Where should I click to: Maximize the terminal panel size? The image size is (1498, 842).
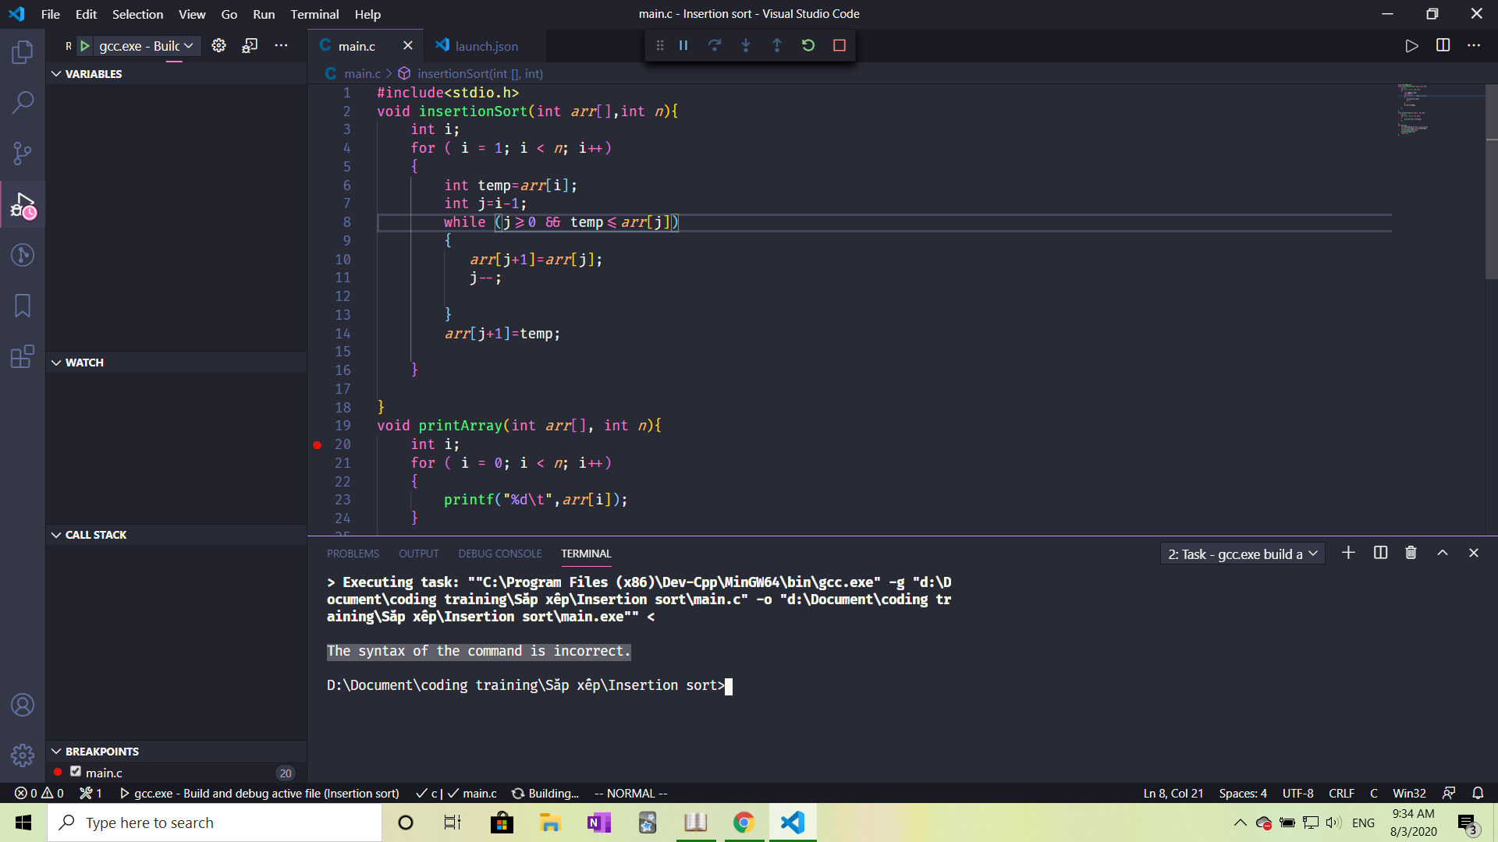(1443, 553)
